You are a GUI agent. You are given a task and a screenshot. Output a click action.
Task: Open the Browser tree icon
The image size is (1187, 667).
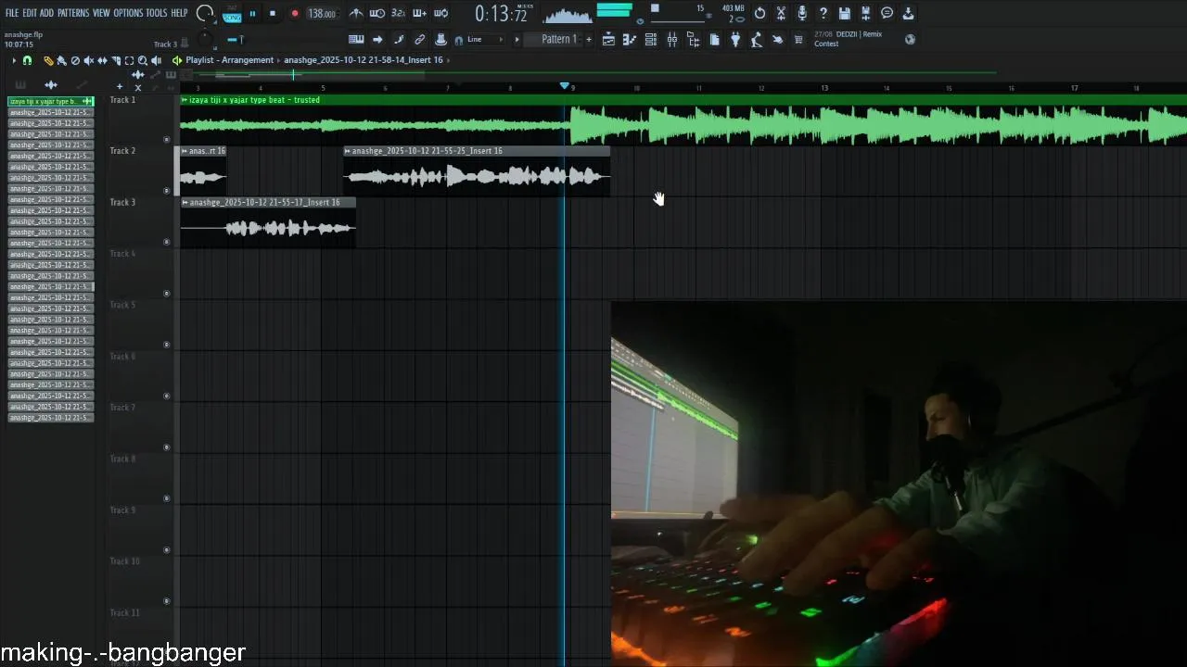pos(694,40)
